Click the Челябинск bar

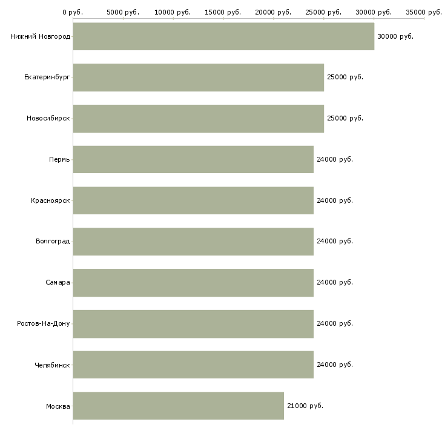(x=193, y=364)
